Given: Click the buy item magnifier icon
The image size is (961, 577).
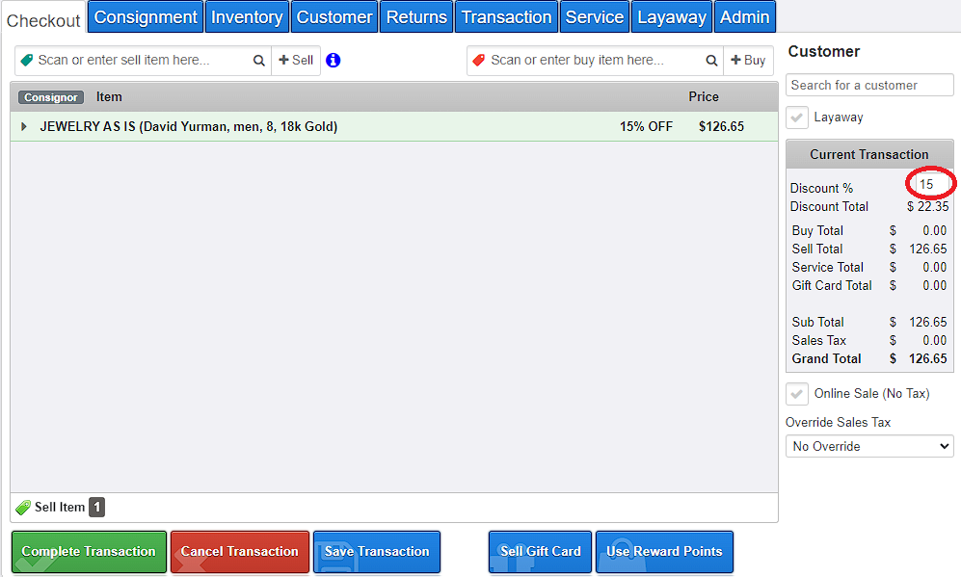Looking at the screenshot, I should [711, 61].
